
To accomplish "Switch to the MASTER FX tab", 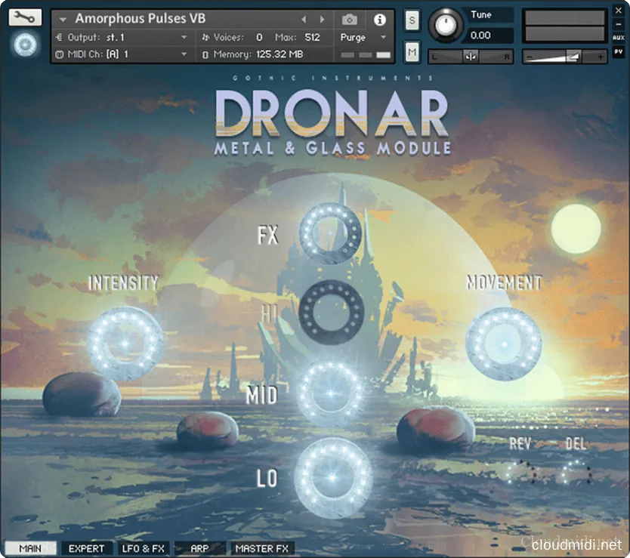I will click(261, 549).
